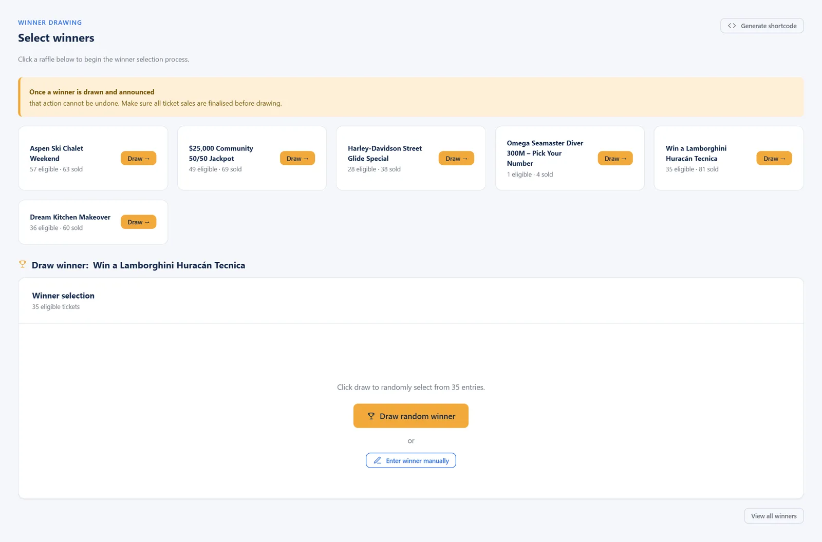Select the Aspen Ski Chalet Weekend title

tap(57, 153)
